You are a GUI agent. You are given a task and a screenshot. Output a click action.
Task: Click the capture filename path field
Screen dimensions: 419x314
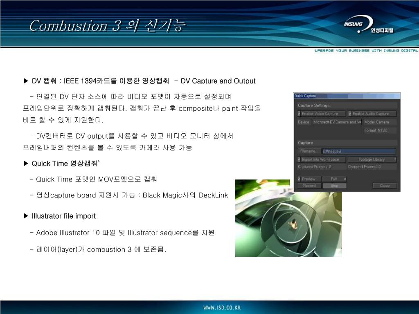359,151
